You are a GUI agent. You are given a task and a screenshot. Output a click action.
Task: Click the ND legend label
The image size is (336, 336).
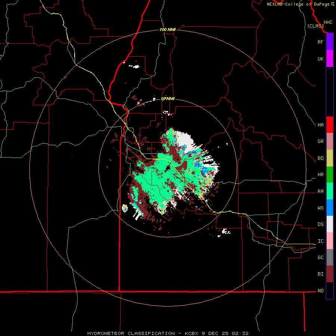(x=320, y=291)
